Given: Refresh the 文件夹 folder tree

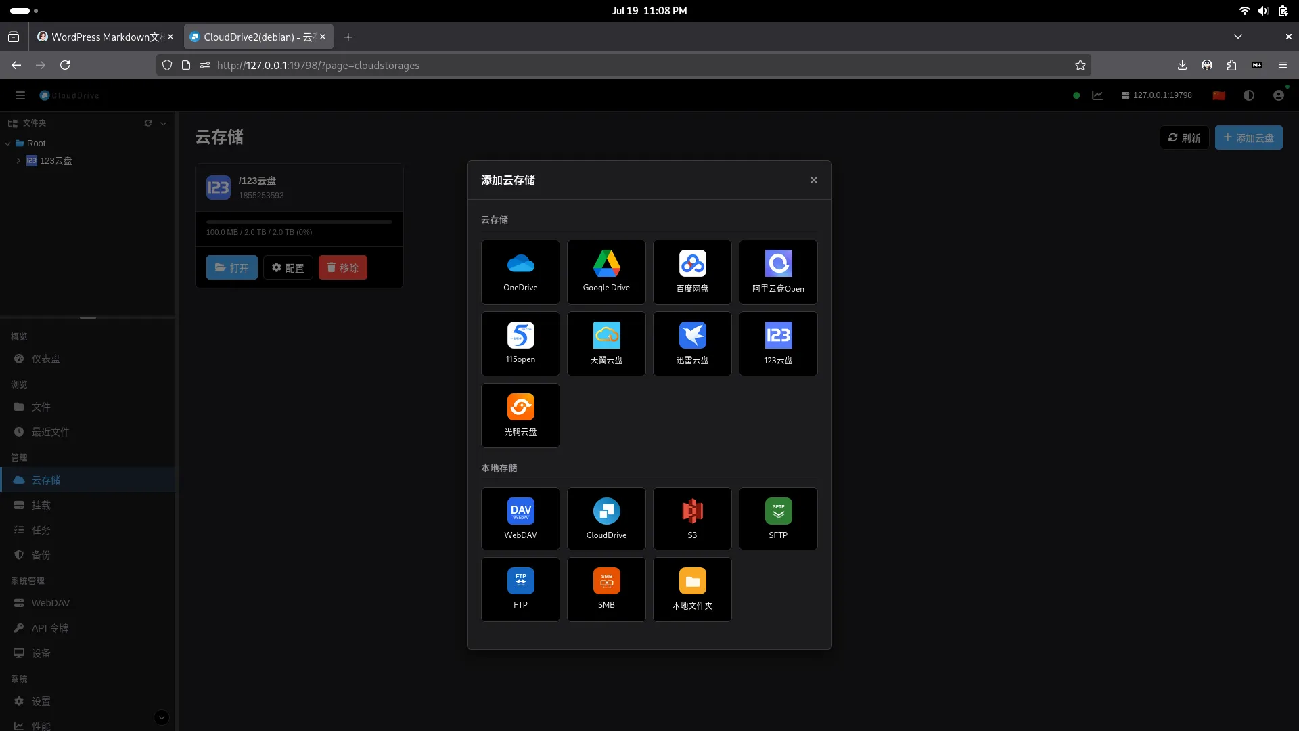Looking at the screenshot, I should (148, 123).
